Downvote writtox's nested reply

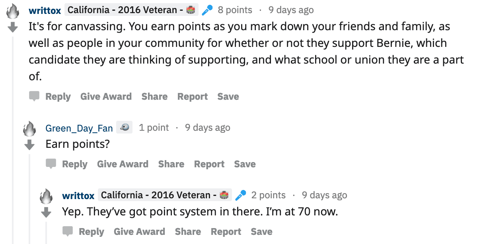tap(46, 212)
